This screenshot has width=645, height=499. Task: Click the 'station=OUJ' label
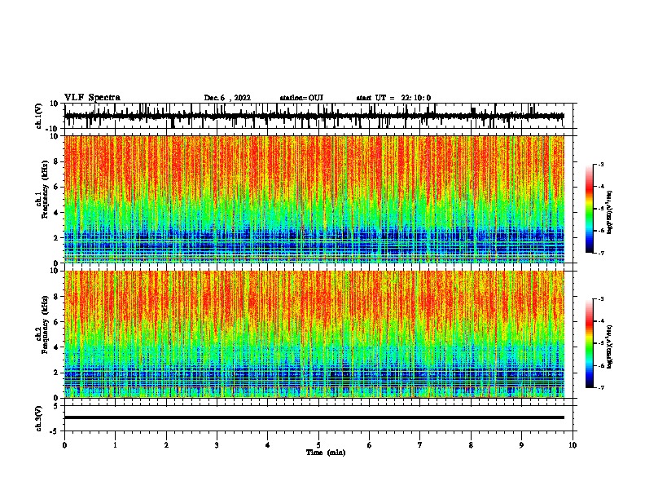301,98
